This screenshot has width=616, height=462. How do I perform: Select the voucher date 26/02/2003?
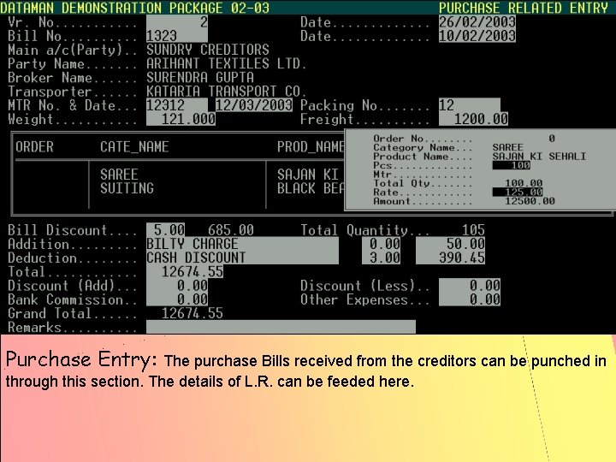[477, 22]
